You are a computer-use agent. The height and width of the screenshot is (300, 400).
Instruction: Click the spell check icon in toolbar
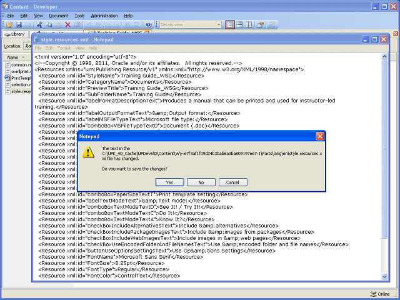tap(136, 25)
